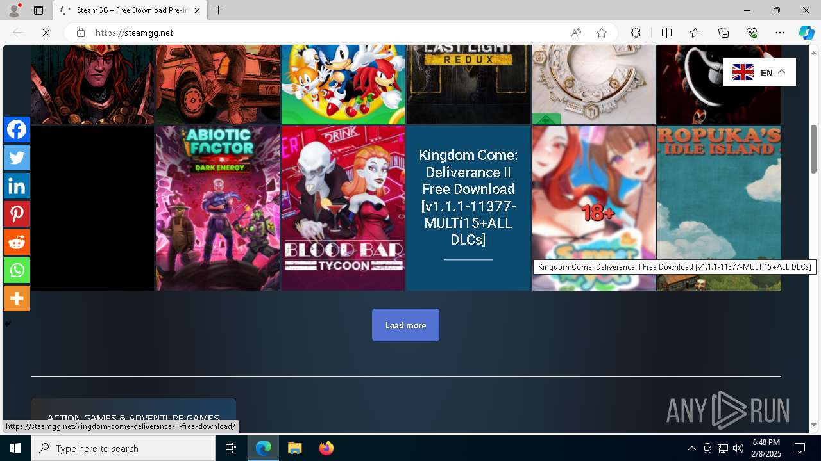Open Windows Start menu

pyautogui.click(x=15, y=448)
